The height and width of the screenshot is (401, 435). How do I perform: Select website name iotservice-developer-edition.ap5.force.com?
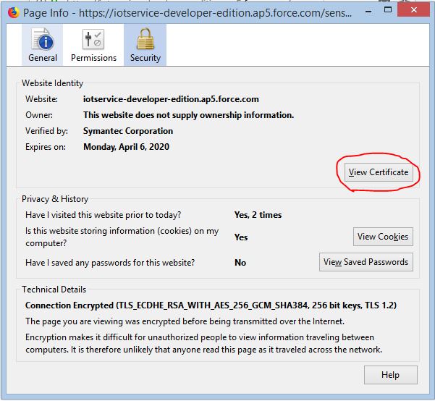171,99
